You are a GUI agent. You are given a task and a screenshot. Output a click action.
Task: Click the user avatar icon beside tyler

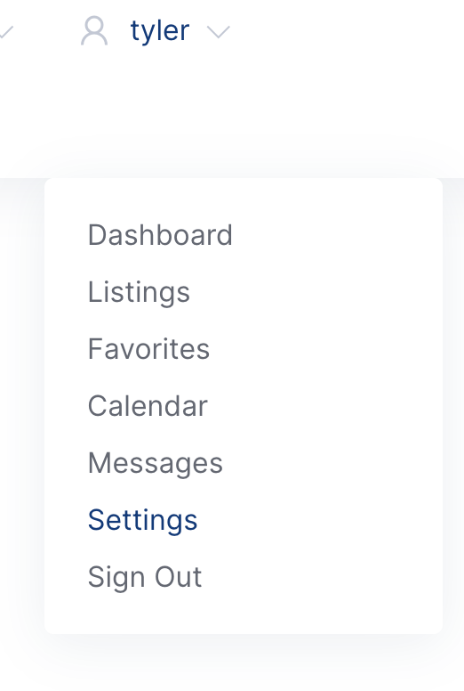[x=94, y=31]
